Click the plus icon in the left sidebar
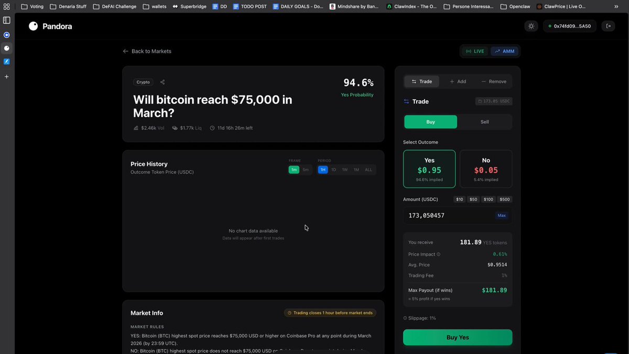 (x=7, y=76)
